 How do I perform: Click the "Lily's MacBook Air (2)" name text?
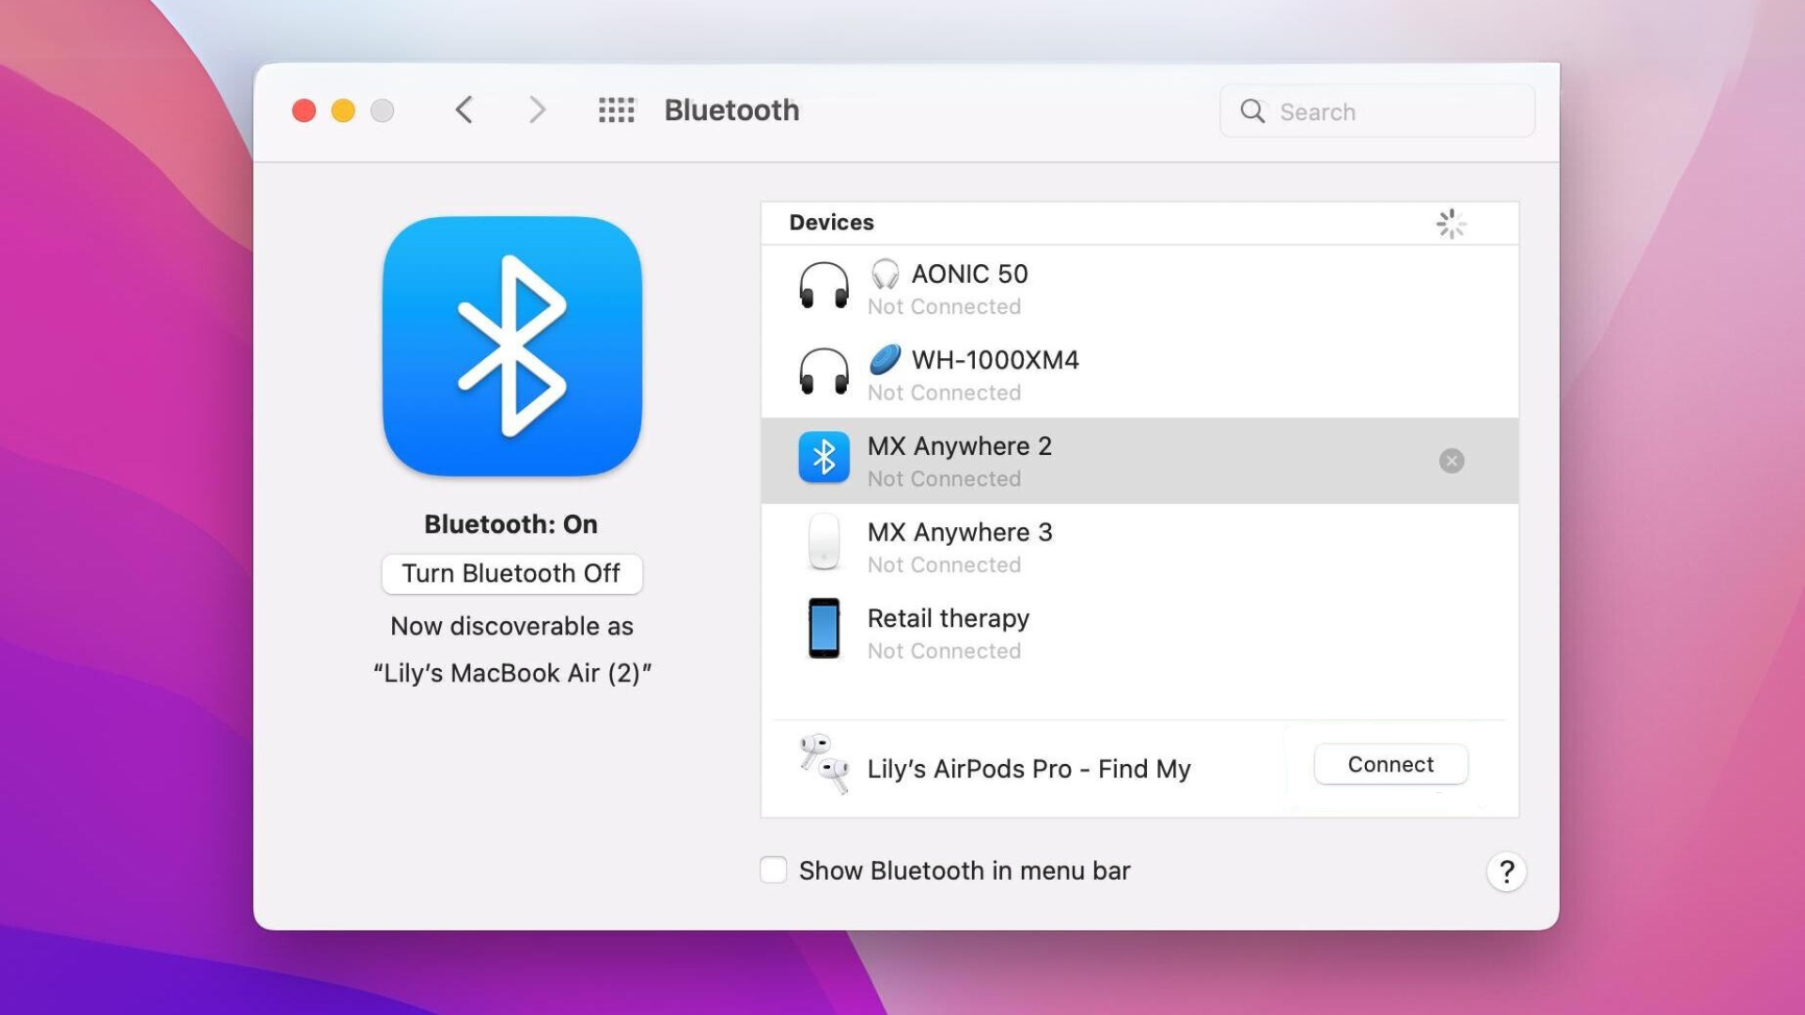click(512, 673)
